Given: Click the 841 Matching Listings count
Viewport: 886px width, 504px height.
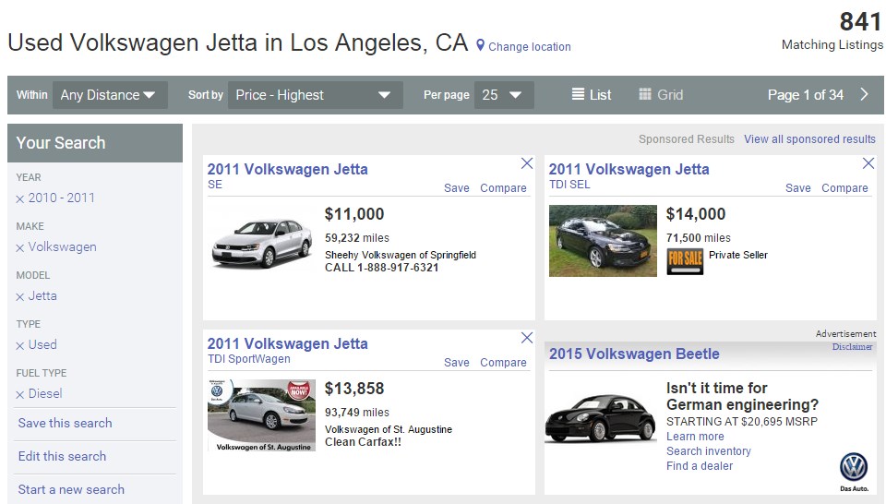Looking at the screenshot, I should [x=832, y=31].
